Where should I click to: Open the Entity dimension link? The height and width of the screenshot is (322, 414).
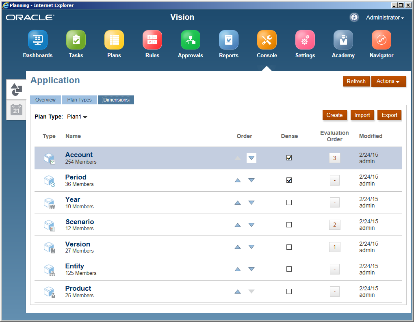[x=75, y=266]
